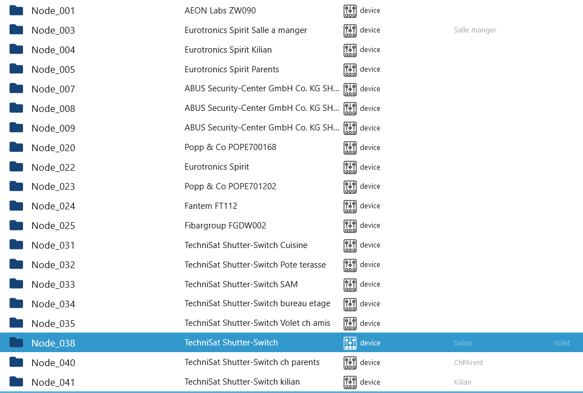Click folder icon for Node_041
The height and width of the screenshot is (393, 583).
pos(16,382)
